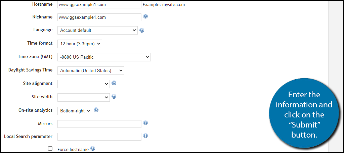Screen dimensions: 344x153
Task: Focus the Mirrors input field
Action: pos(99,124)
